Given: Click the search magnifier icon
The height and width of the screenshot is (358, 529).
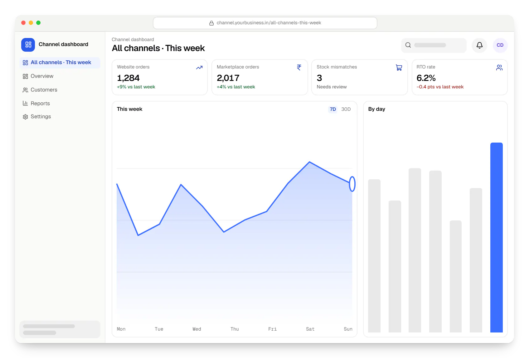Looking at the screenshot, I should tap(408, 45).
